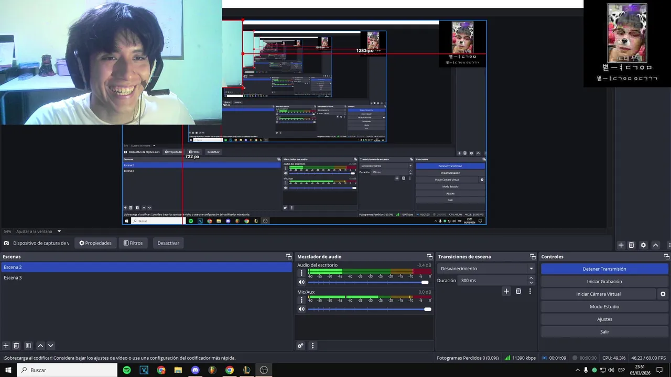Open the three-dot options for Audio del escritorio

[x=301, y=273]
